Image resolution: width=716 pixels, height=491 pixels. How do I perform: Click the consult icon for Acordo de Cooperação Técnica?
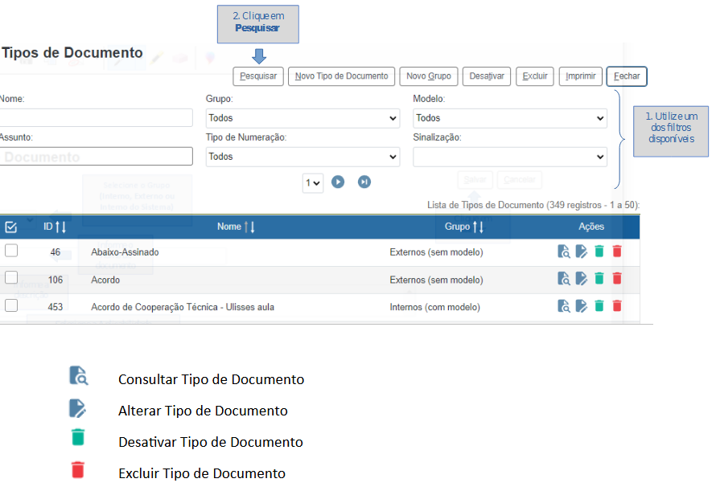tap(564, 306)
